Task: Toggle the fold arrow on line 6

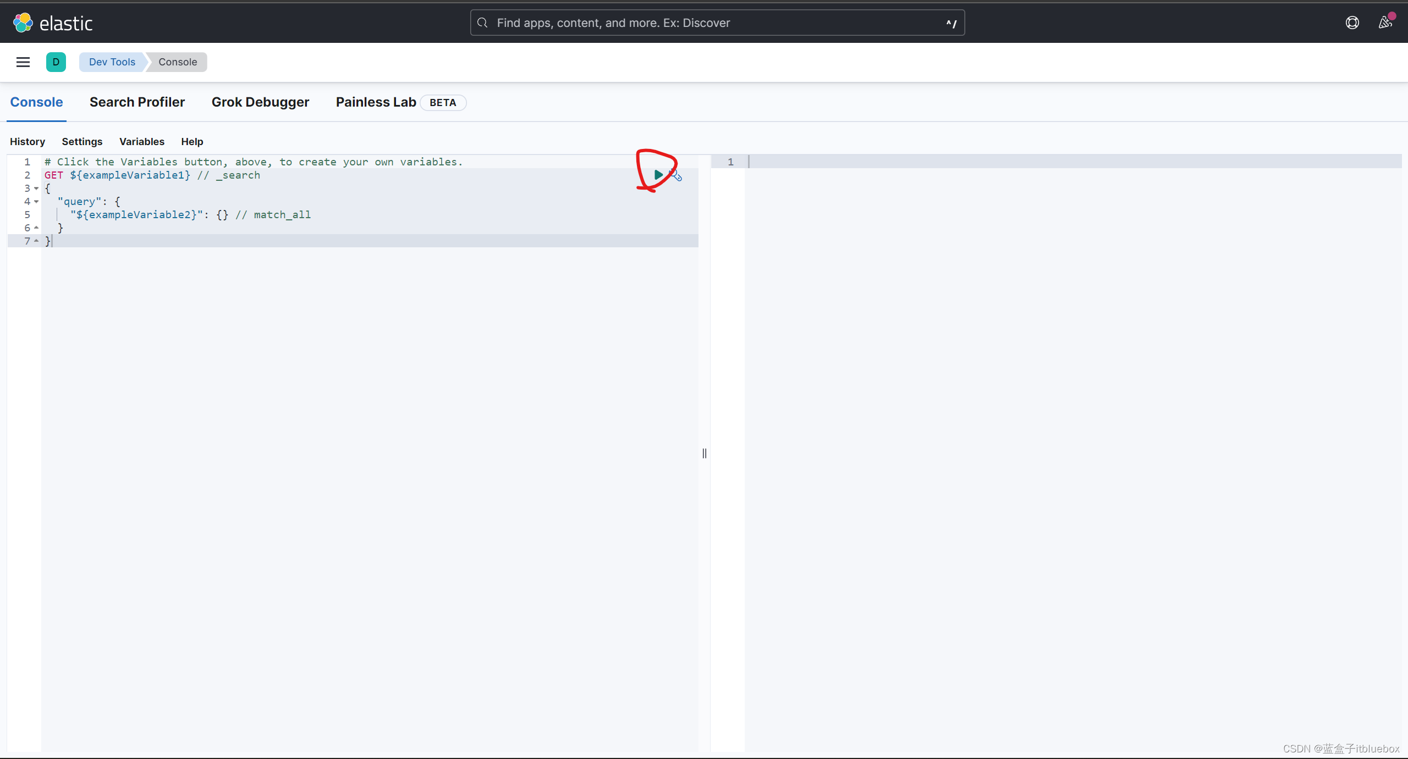Action: click(x=36, y=228)
